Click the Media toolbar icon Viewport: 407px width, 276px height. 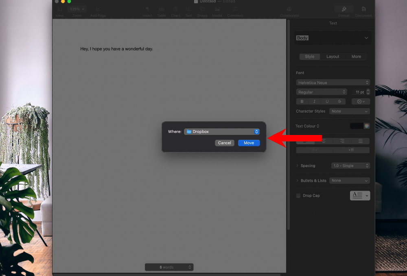[217, 9]
